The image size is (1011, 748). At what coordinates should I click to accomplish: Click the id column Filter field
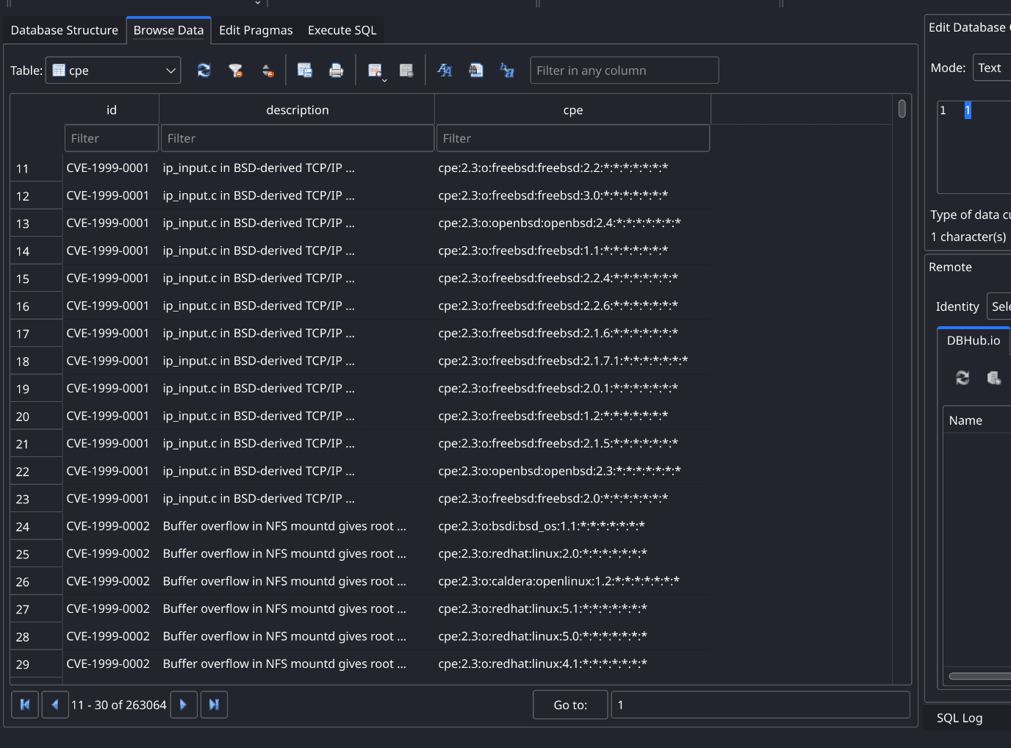(112, 138)
